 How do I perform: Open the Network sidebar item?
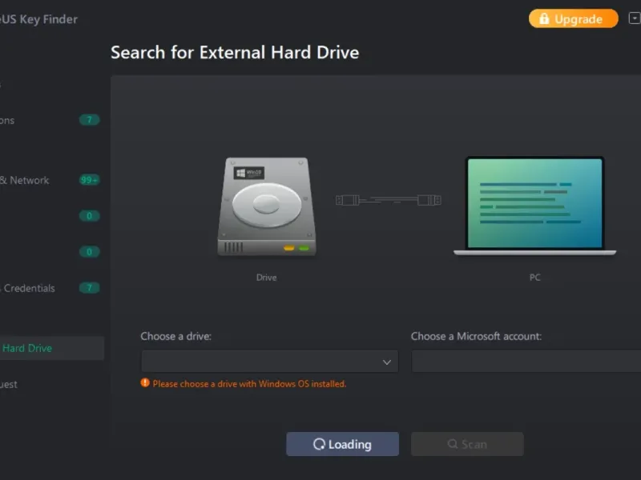pyautogui.click(x=25, y=180)
